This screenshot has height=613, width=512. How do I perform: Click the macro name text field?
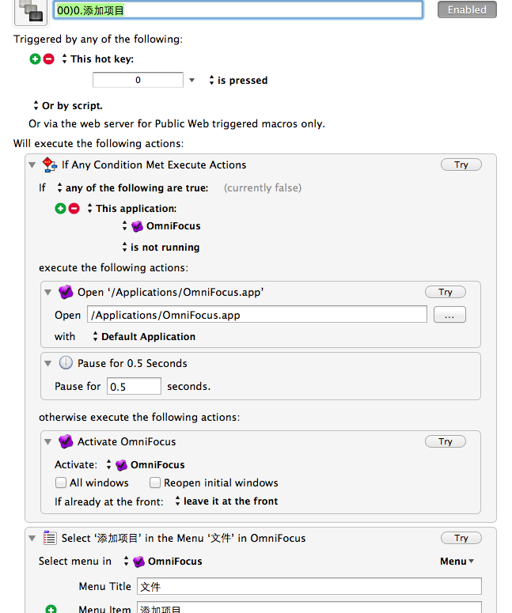tap(238, 9)
